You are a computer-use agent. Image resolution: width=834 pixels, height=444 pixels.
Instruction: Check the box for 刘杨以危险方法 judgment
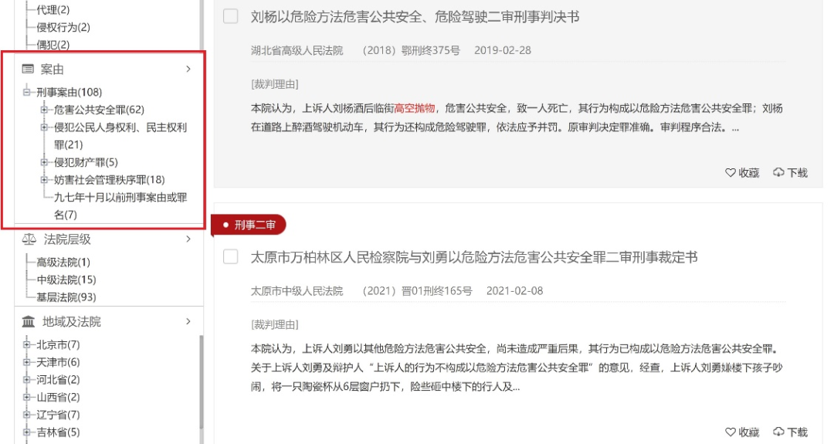(230, 16)
